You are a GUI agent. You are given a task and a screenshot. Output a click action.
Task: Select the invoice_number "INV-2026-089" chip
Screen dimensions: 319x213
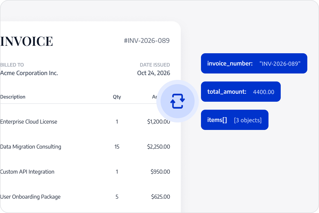[x=254, y=63]
